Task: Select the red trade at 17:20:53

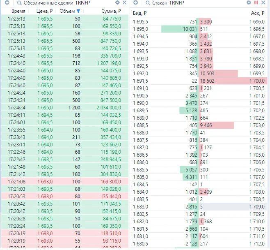Action: (65, 197)
